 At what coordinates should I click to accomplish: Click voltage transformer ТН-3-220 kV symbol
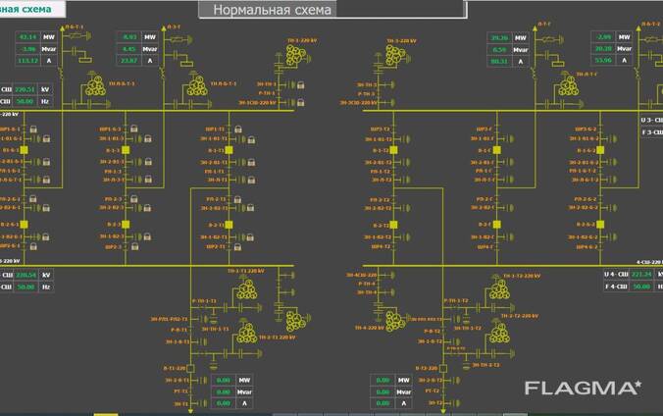click(x=396, y=56)
